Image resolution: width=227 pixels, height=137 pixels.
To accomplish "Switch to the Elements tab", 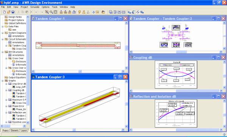I will click(15, 131).
